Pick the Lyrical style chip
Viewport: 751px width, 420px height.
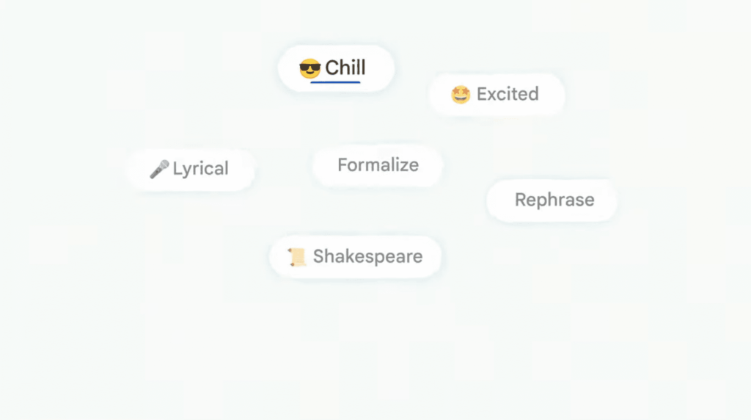click(191, 169)
